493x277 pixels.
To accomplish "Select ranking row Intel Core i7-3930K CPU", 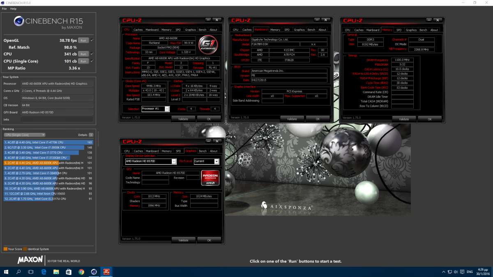I will [x=48, y=147].
